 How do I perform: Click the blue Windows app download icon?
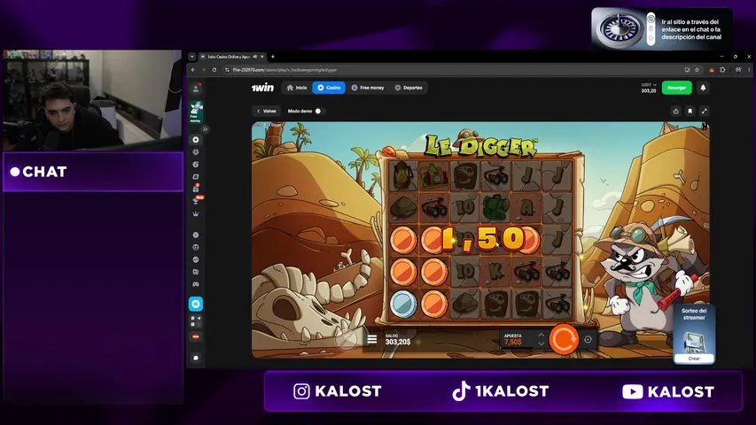click(196, 304)
